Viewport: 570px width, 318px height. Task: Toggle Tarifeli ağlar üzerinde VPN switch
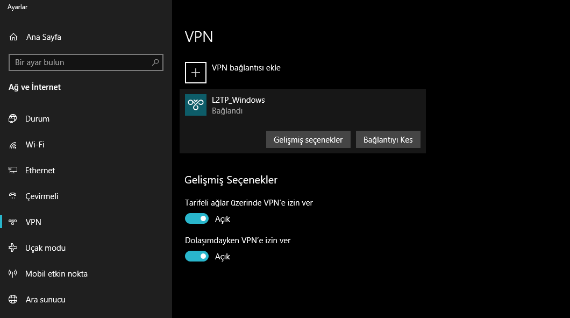(x=197, y=218)
